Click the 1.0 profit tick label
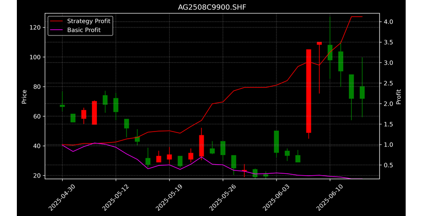The height and width of the screenshot is (216, 423). coord(388,144)
